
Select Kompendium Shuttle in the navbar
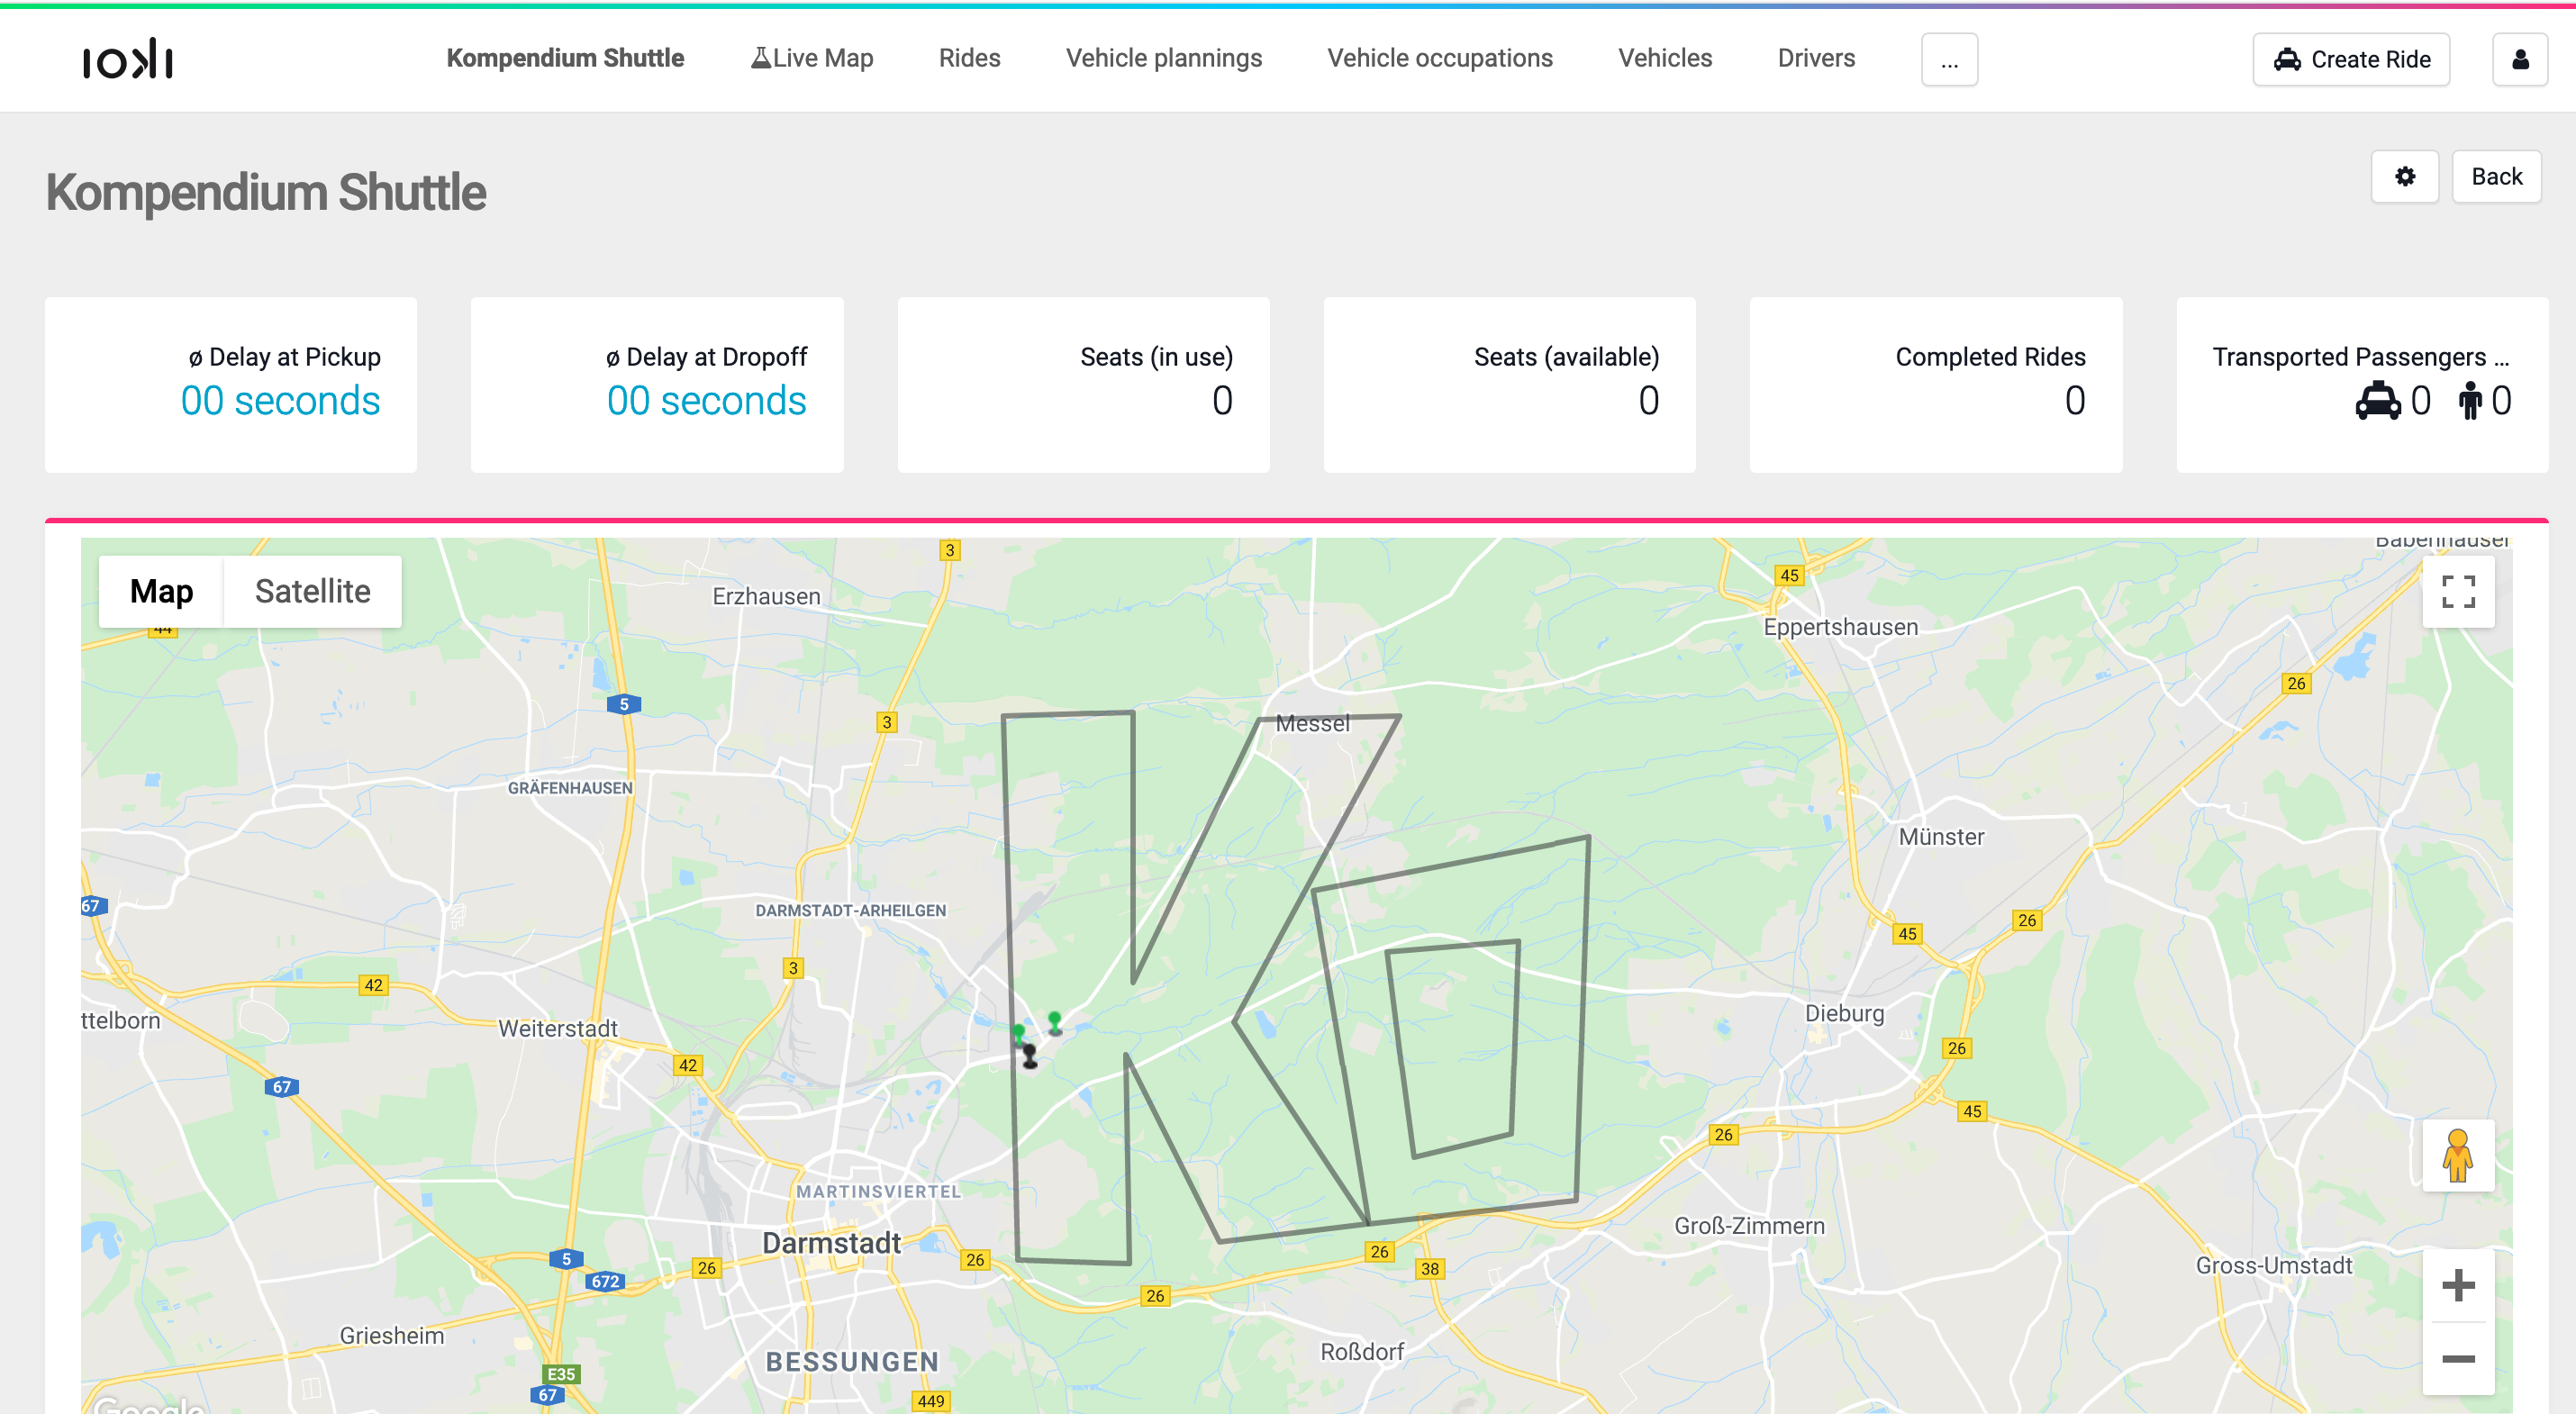tap(565, 58)
